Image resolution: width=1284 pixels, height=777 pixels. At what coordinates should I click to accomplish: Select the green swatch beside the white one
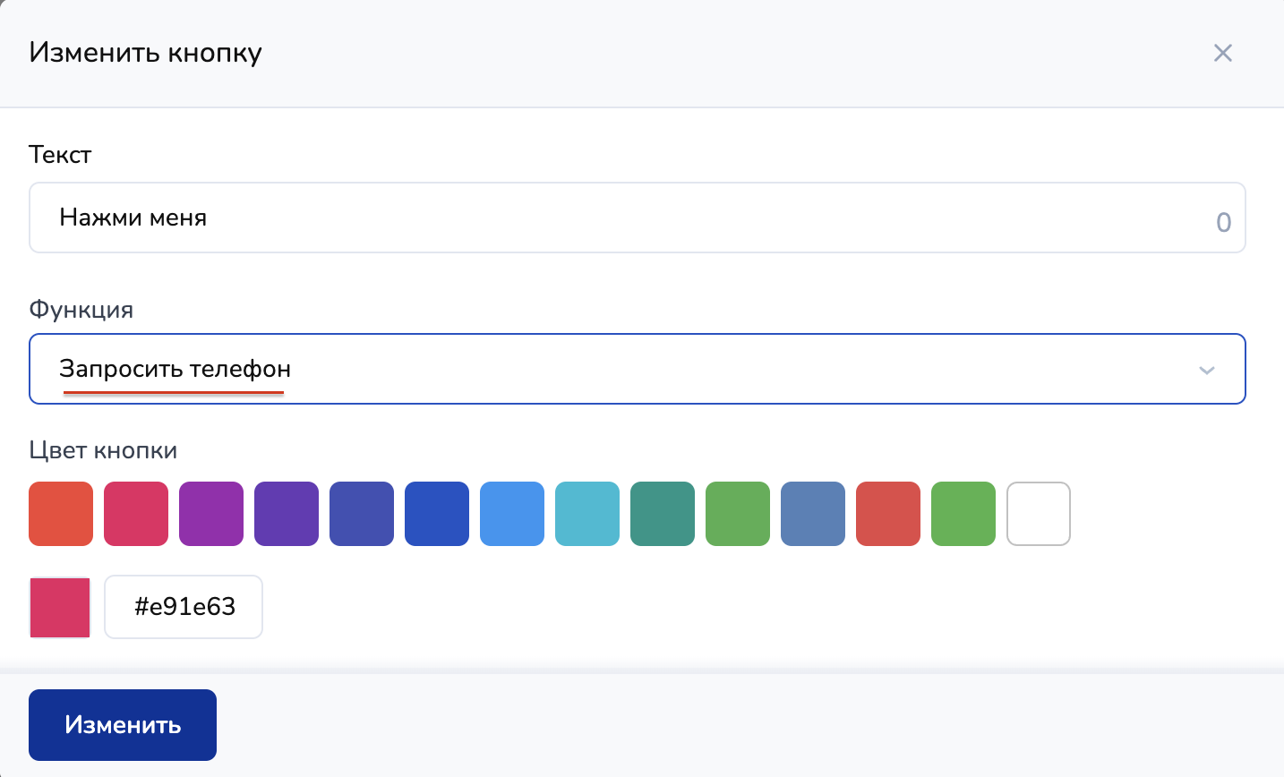click(x=963, y=514)
